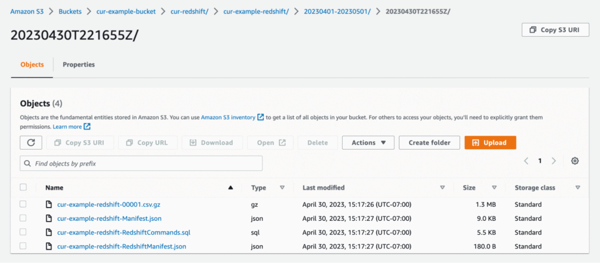The image size is (600, 263).
Task: Click the 1.3 MB size cell
Action: pyautogui.click(x=485, y=205)
